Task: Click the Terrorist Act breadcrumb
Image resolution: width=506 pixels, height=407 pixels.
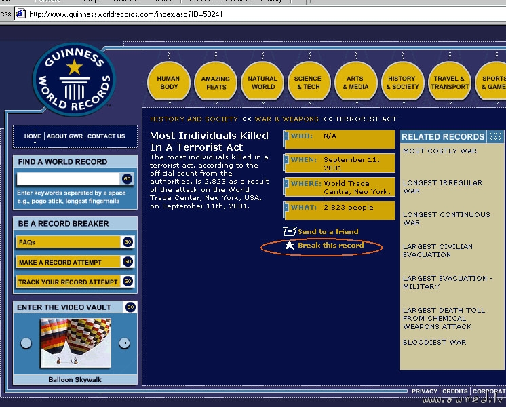Action: [366, 119]
